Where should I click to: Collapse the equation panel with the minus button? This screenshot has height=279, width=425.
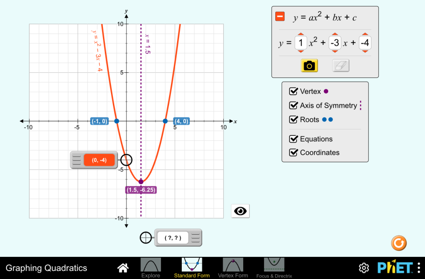pyautogui.click(x=280, y=17)
